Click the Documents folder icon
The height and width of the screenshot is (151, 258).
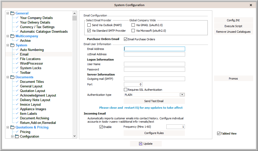click(x=12, y=77)
